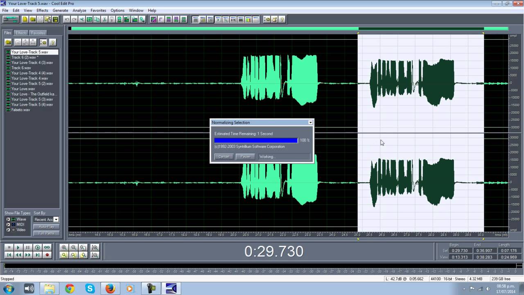Open the Edit menu

coord(16,10)
